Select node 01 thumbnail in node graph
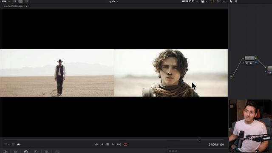This screenshot has width=272, height=153. coord(249,58)
